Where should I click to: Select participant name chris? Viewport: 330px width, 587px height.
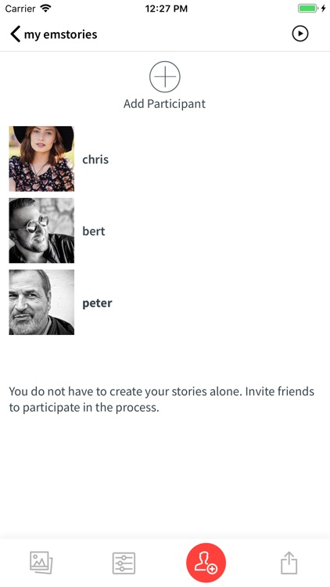pos(95,159)
